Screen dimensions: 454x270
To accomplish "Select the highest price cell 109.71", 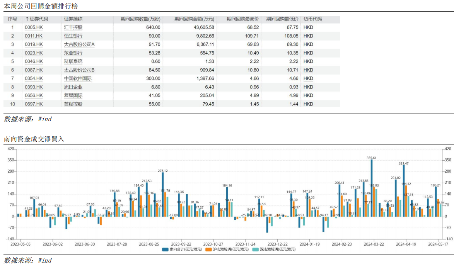I will click(x=252, y=36).
